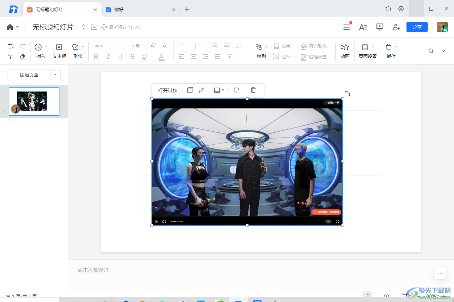This screenshot has height=302, width=454.
Task: Open the hamburger menu with red dot
Action: pyautogui.click(x=347, y=27)
